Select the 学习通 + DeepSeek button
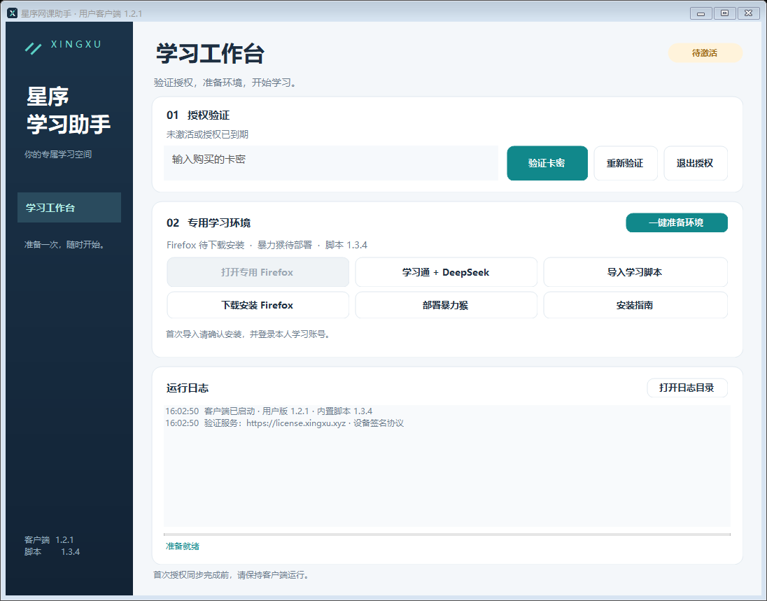 (446, 272)
